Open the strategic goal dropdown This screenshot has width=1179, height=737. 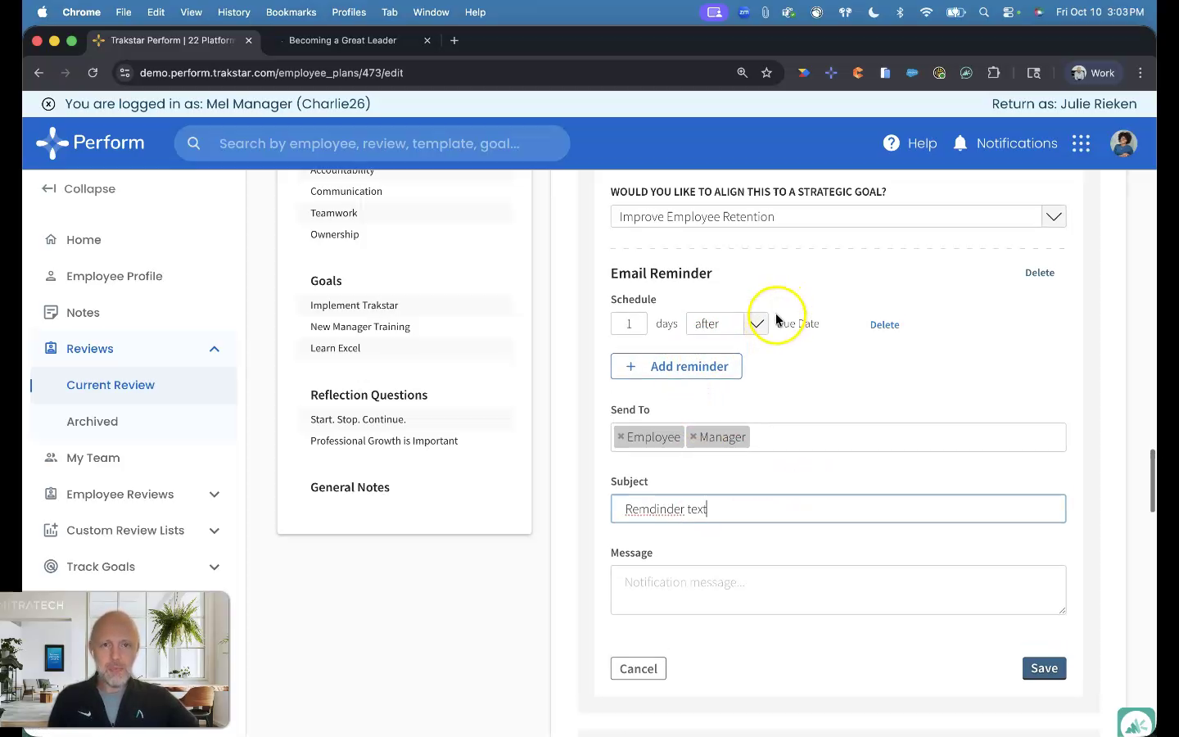(1053, 217)
